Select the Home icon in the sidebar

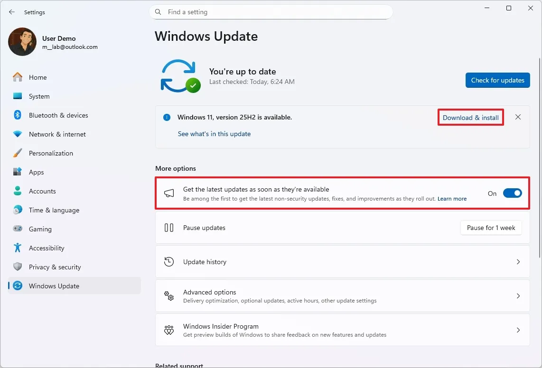(17, 77)
